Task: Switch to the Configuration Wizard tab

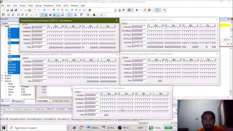Action: click(61, 101)
